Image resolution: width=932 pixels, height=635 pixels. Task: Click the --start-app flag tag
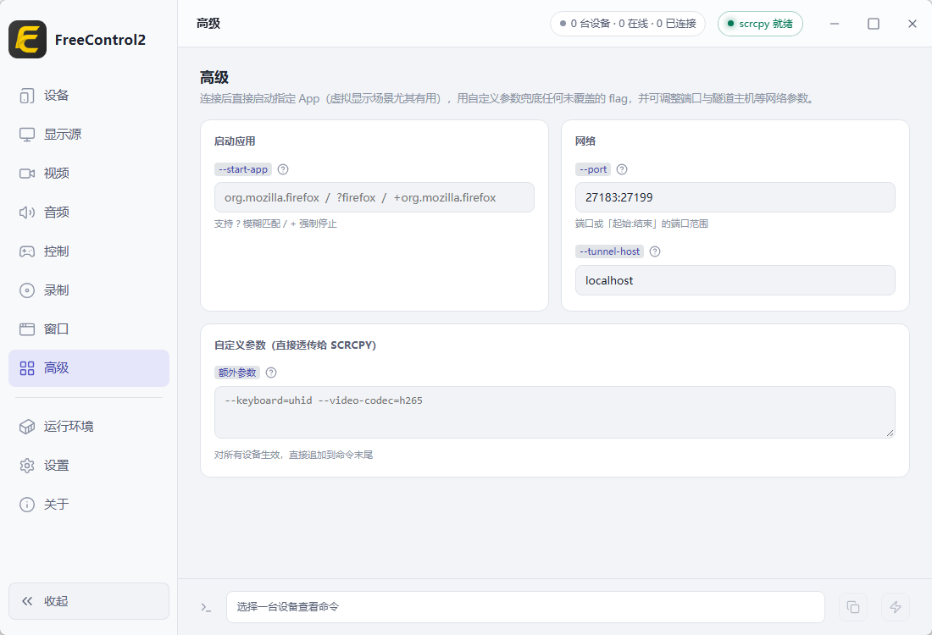point(243,169)
